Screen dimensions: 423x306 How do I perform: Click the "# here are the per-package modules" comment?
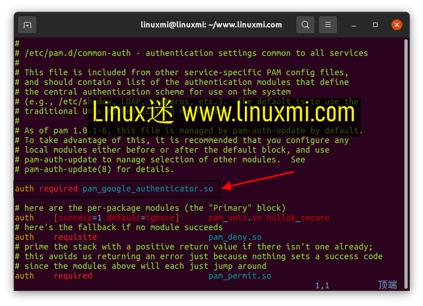click(150, 208)
